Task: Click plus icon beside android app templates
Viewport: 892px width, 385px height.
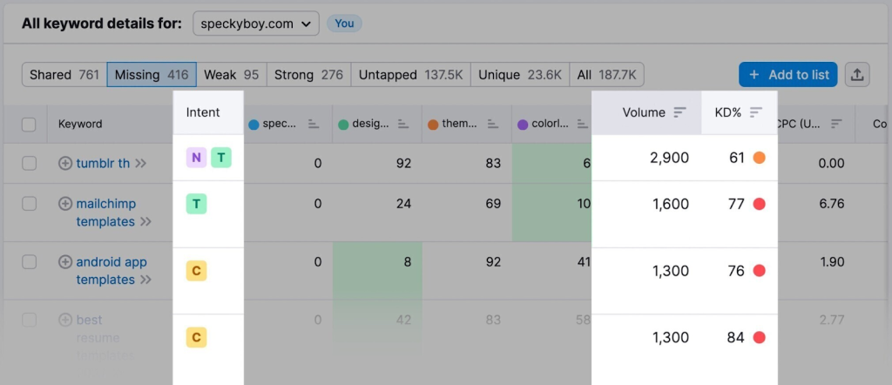Action: pos(65,262)
